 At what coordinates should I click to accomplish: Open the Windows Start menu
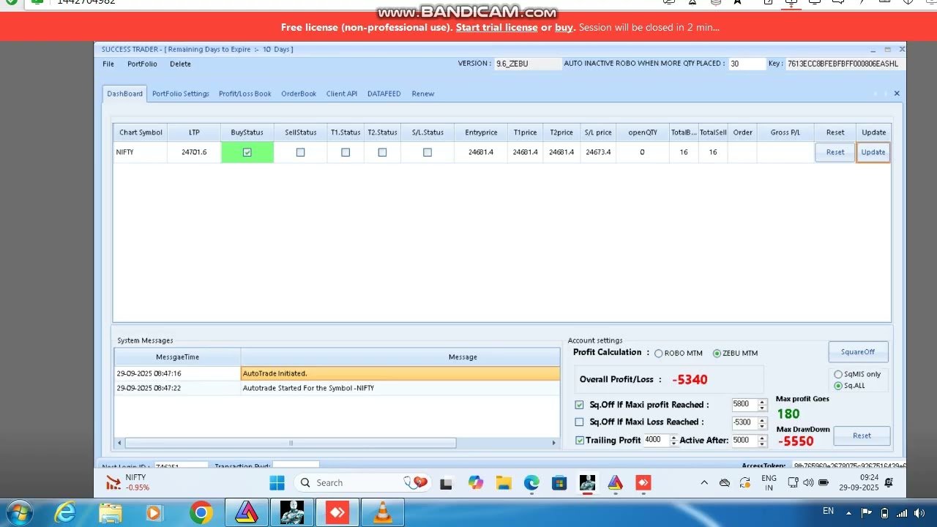pyautogui.click(x=20, y=512)
